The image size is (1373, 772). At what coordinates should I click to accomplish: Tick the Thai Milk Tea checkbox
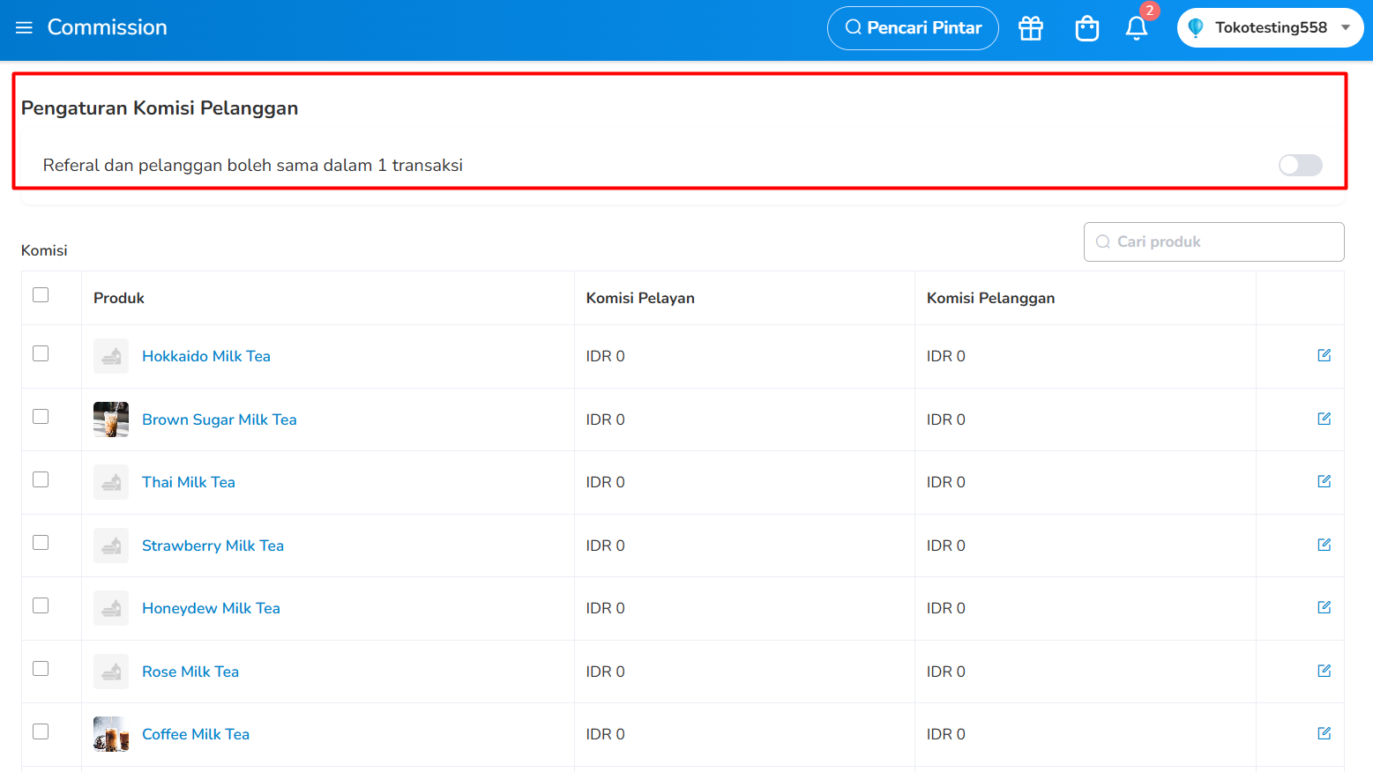pyautogui.click(x=41, y=479)
